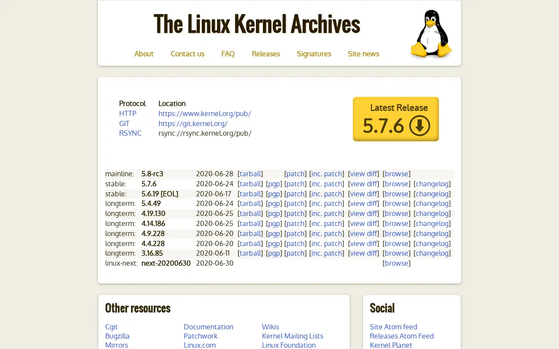
Task: Open Wikis resource link
Action: point(270,327)
